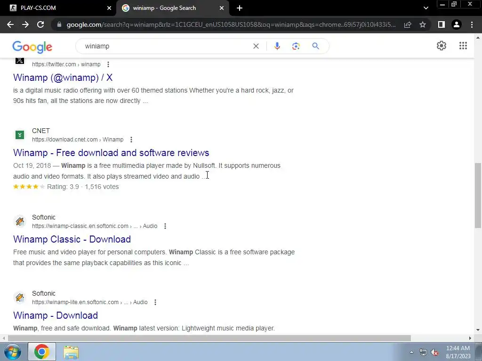Open Google quick settings gear
Image resolution: width=482 pixels, height=361 pixels.
coord(442,46)
